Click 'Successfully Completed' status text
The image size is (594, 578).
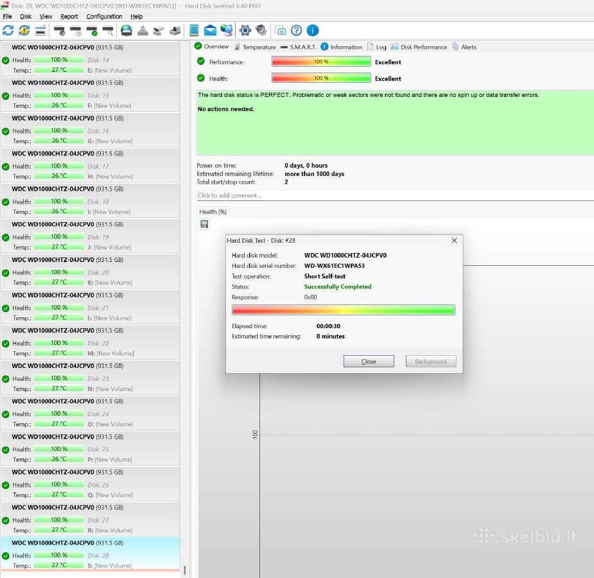pyautogui.click(x=338, y=286)
